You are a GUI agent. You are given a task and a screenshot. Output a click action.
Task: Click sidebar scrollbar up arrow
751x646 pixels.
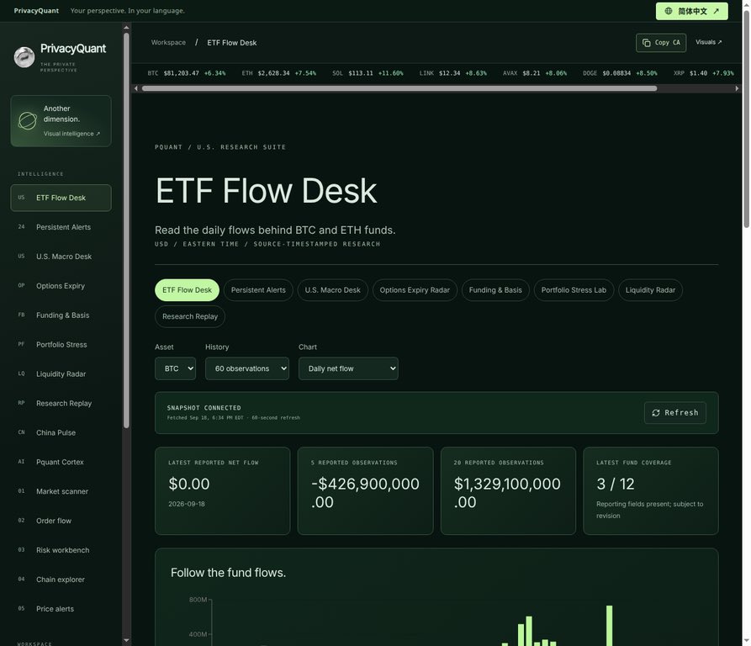126,28
